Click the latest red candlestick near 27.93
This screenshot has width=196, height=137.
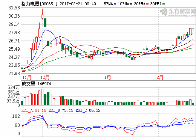pyautogui.click(x=190, y=32)
